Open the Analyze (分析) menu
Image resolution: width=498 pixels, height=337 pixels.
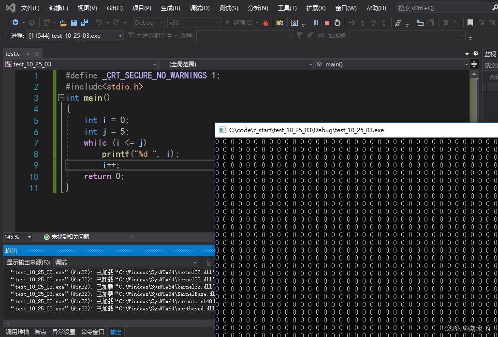coord(258,8)
